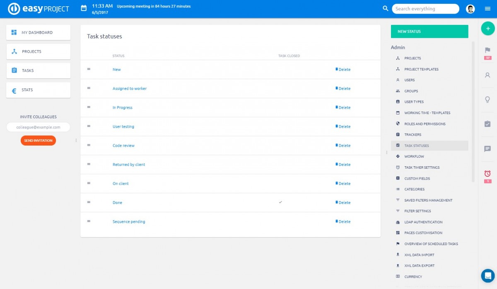The image size is (497, 289).
Task: Open the hamburger menu at top right
Action: click(487, 9)
